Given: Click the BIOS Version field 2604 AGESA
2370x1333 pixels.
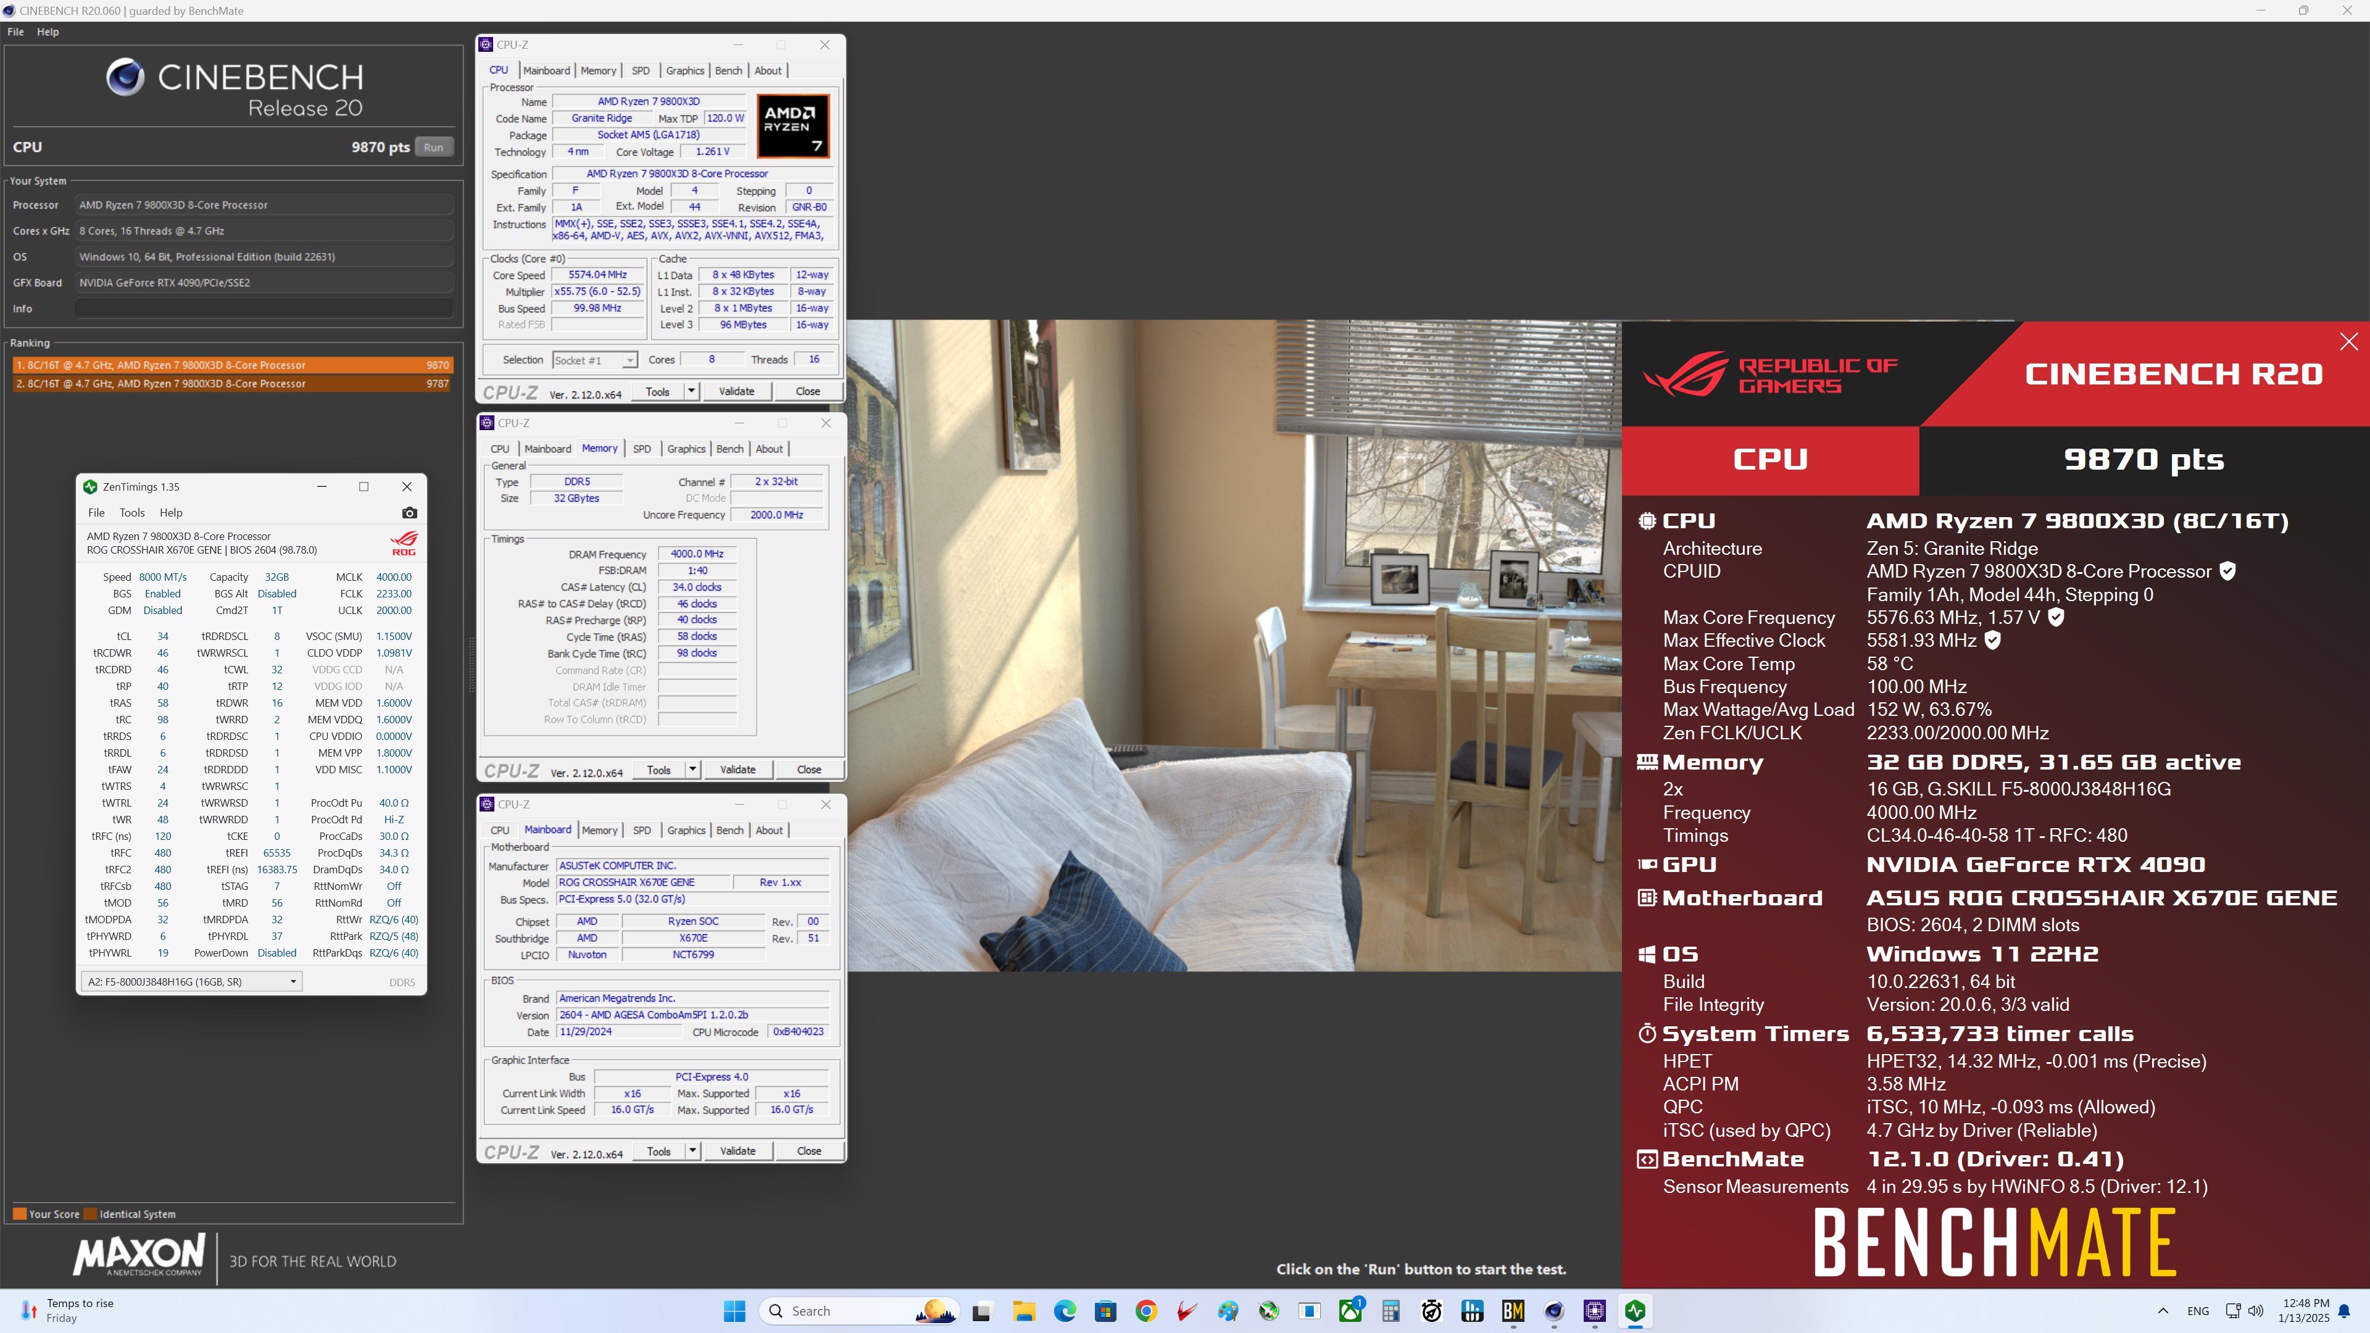Looking at the screenshot, I should click(x=692, y=1015).
